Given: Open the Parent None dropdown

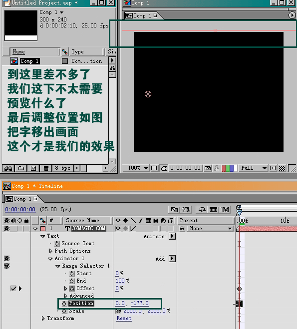Looking at the screenshot, I should click(210, 229).
